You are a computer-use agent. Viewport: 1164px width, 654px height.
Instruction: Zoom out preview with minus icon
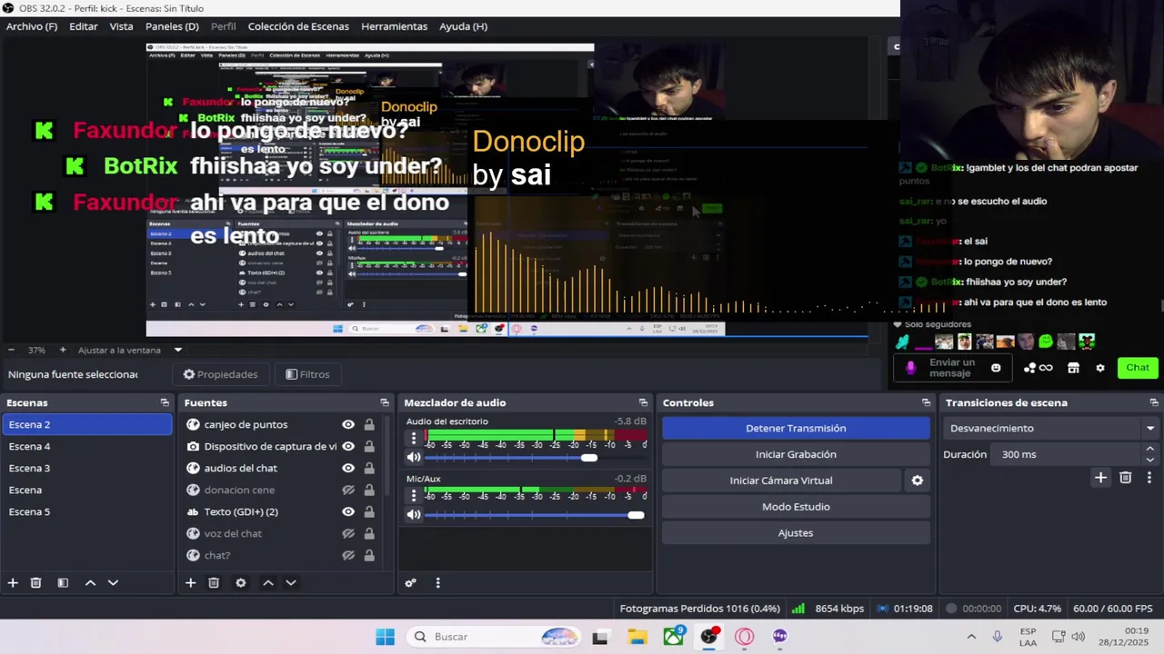(12, 350)
